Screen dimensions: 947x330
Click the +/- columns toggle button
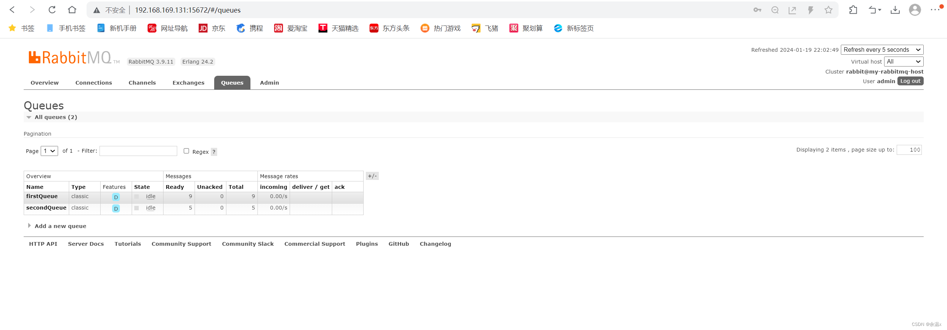372,176
